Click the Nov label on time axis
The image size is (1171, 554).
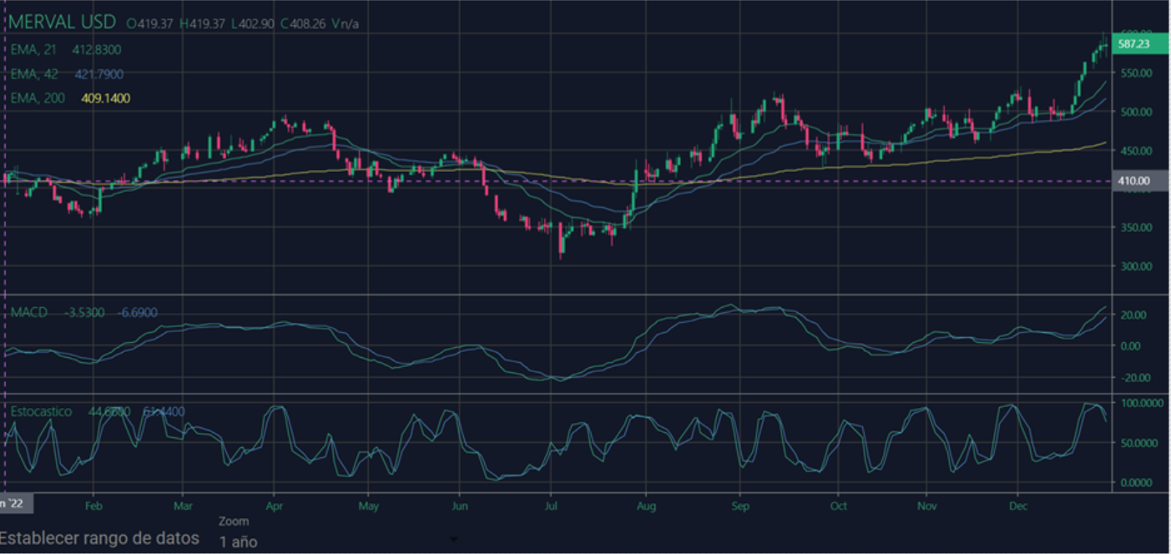coord(926,506)
